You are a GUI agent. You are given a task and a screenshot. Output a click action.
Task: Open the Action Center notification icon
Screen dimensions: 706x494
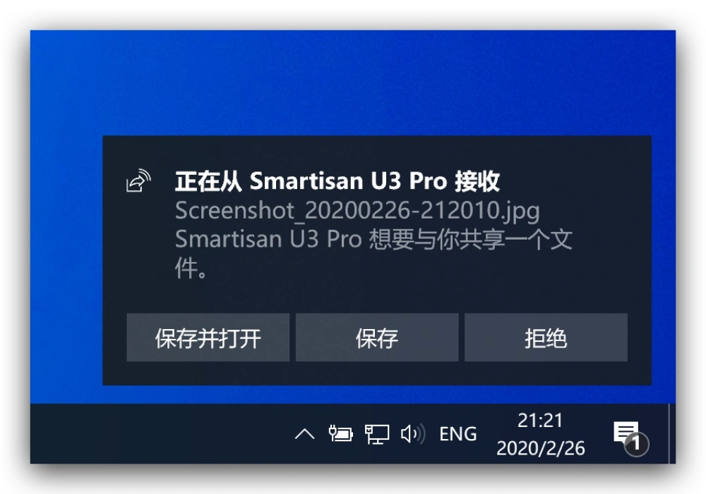pos(626,432)
